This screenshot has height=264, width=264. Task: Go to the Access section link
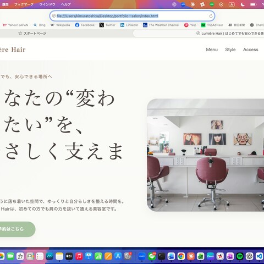(251, 50)
